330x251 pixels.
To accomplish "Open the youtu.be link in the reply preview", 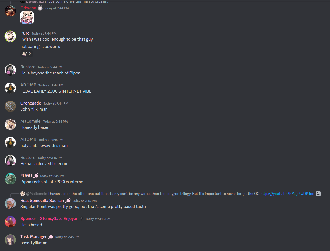I will click(287, 194).
